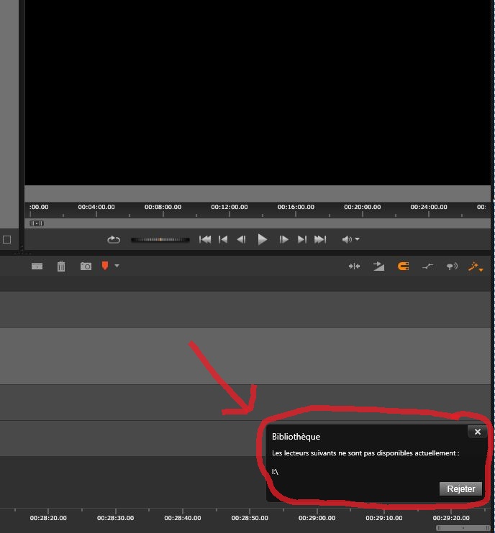
Task: Step forward one frame
Action: (x=283, y=240)
